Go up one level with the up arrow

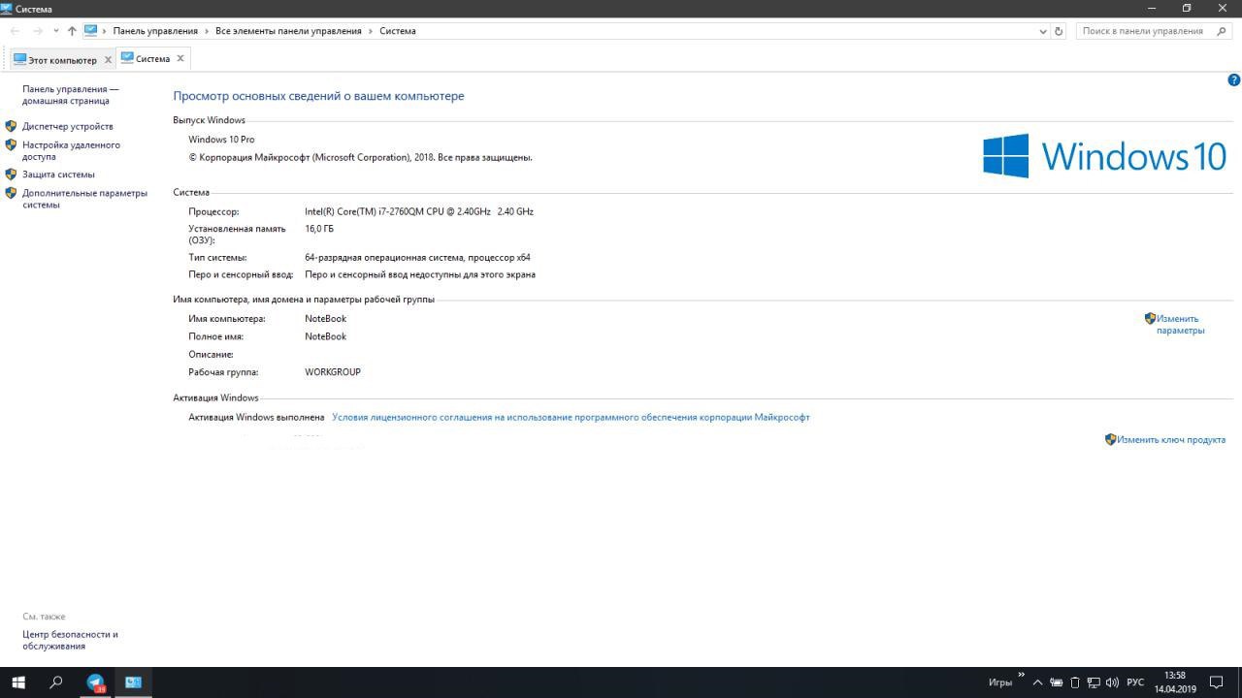tap(72, 31)
